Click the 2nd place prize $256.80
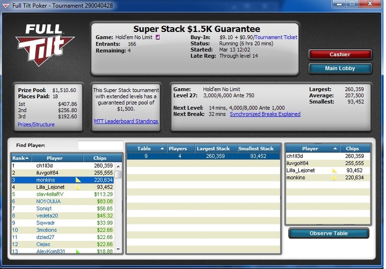This screenshot has width=386, height=269. (x=67, y=110)
